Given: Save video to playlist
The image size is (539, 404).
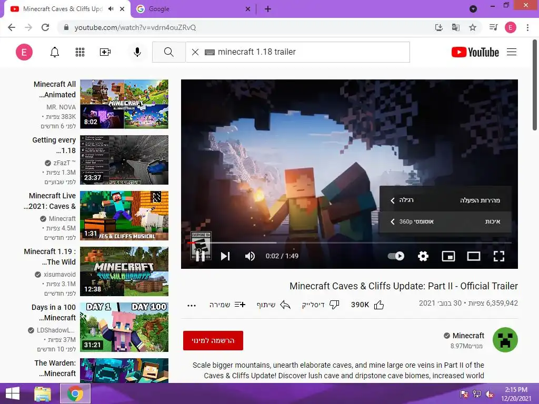Looking at the screenshot, I should point(227,305).
